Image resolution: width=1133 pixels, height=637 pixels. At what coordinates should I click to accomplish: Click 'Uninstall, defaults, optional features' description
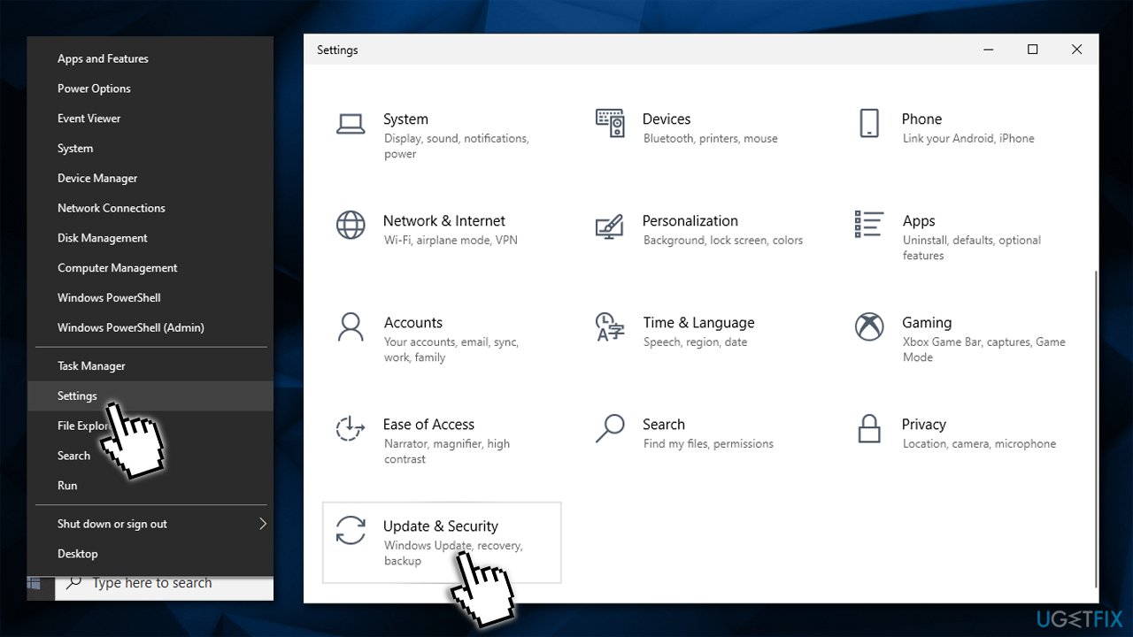point(972,248)
